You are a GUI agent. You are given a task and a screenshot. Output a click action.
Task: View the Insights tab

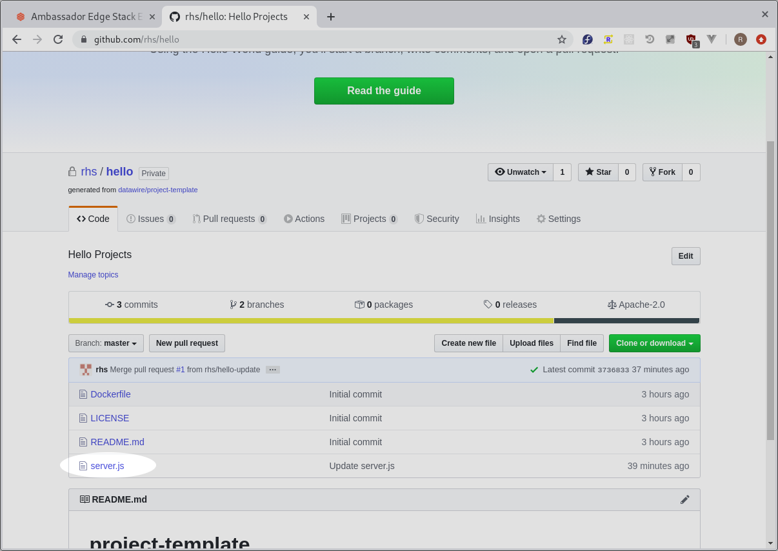497,219
